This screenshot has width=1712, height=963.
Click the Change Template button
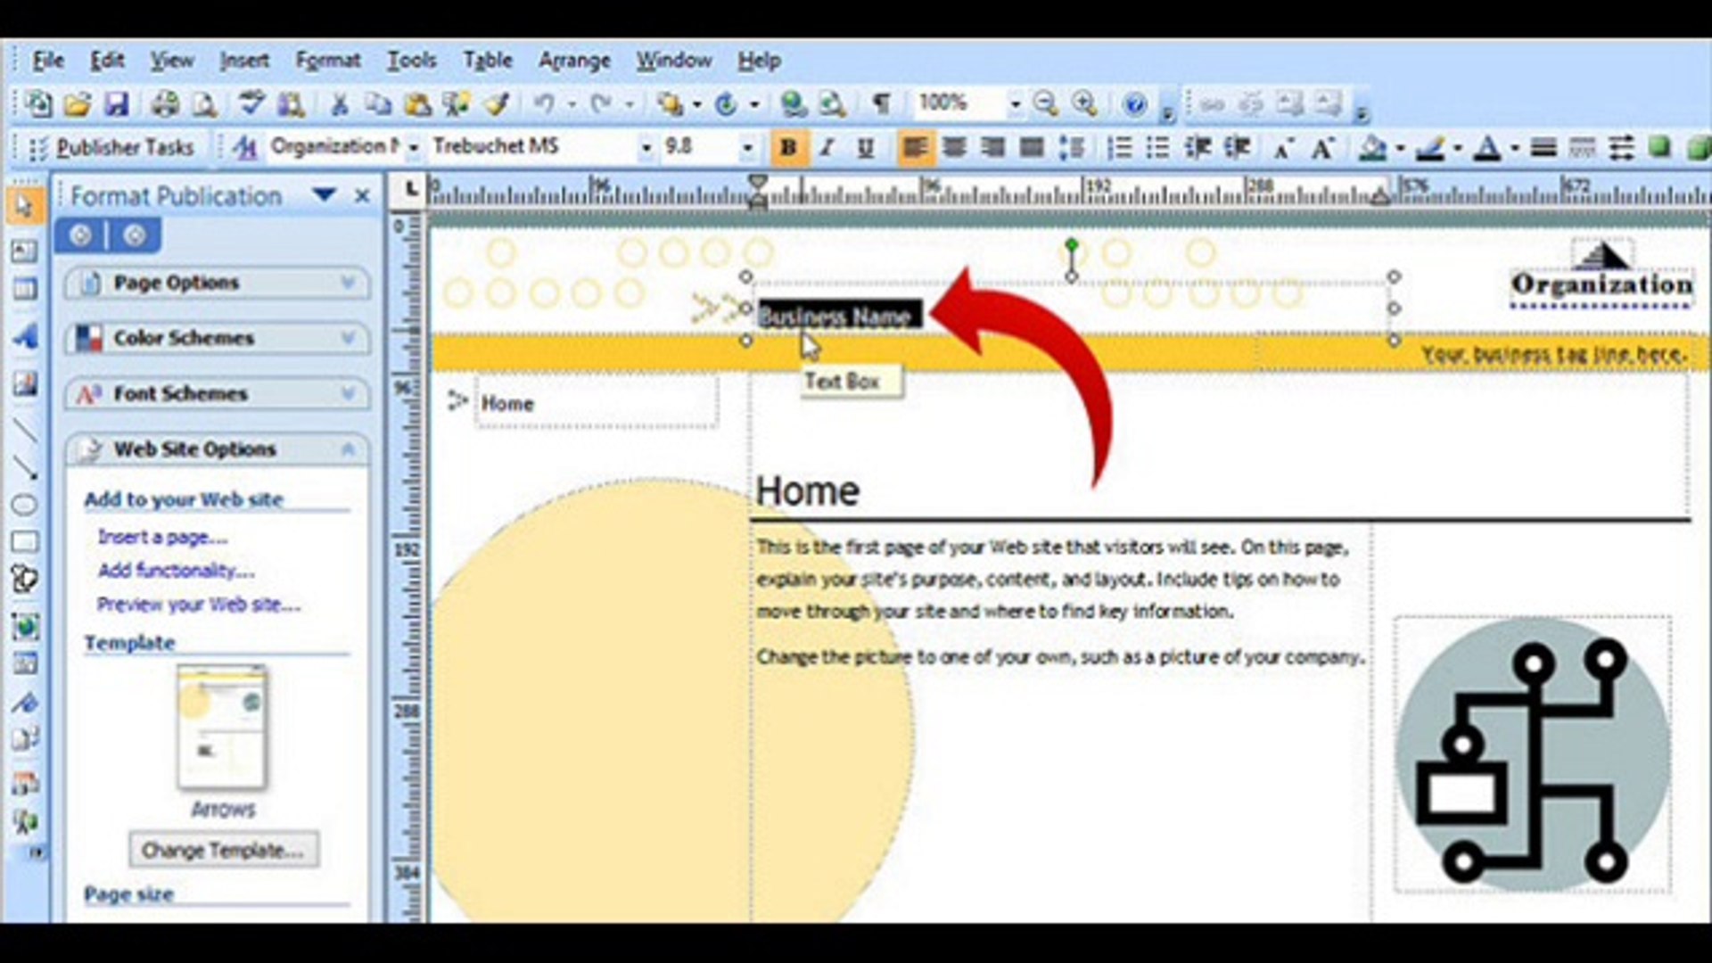click(x=223, y=850)
